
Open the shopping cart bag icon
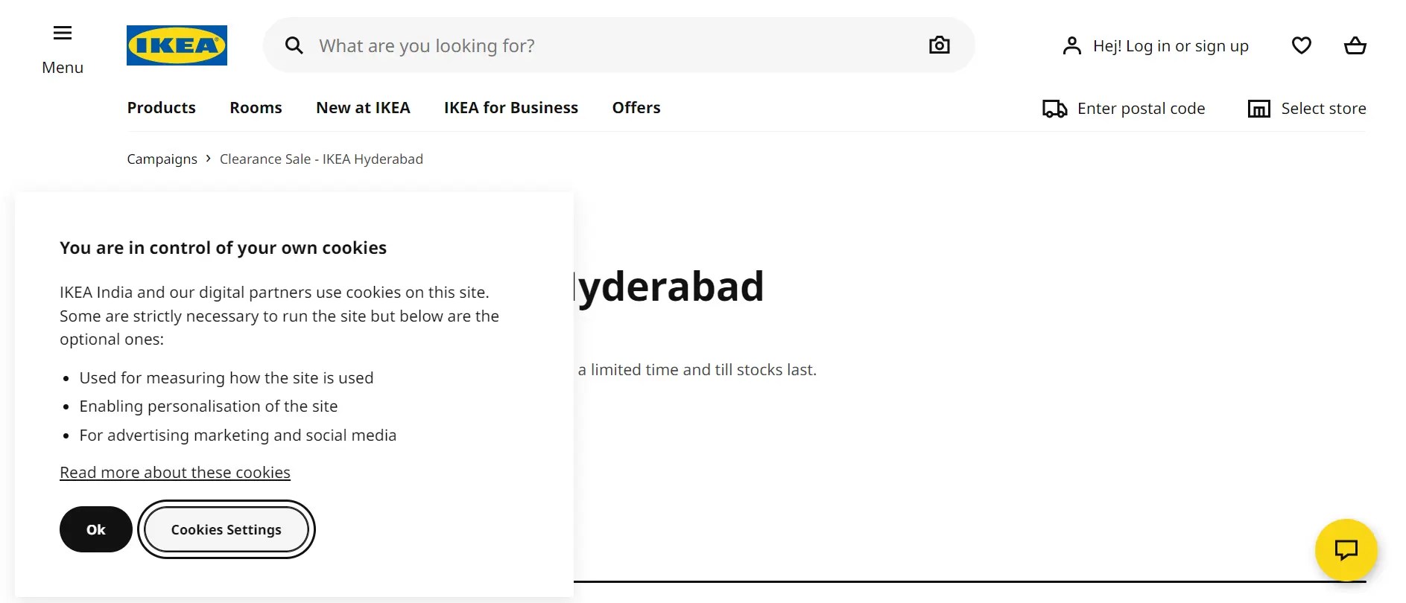(1355, 45)
